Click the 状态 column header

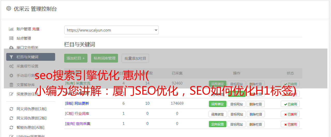pyautogui.click(x=290, y=73)
